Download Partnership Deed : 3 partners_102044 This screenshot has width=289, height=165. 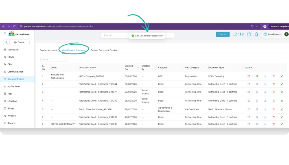[265, 84]
